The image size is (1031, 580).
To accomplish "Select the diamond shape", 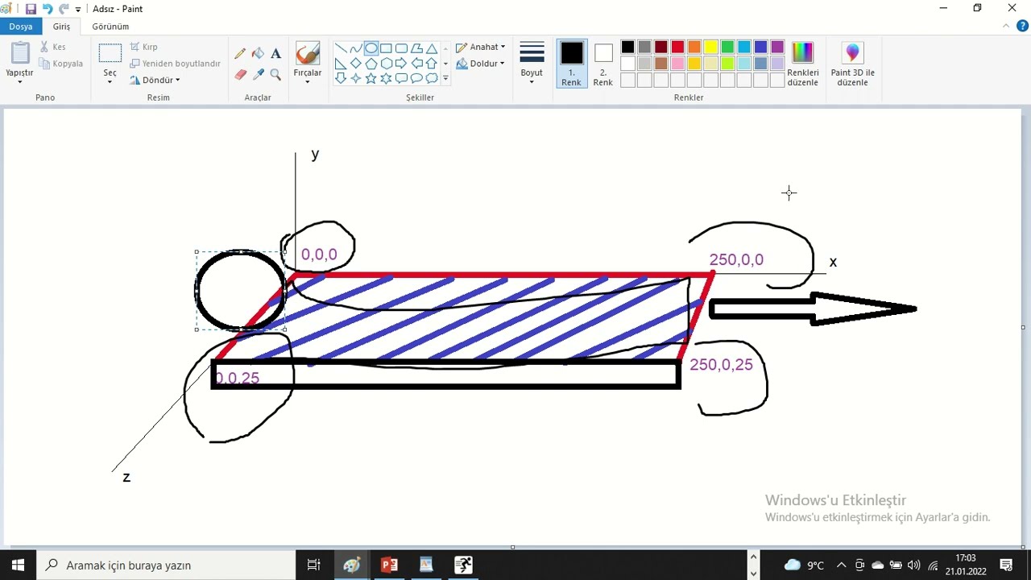I will 355,64.
